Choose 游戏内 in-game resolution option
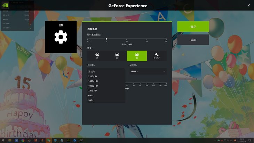This screenshot has height=143, width=254. click(x=106, y=71)
